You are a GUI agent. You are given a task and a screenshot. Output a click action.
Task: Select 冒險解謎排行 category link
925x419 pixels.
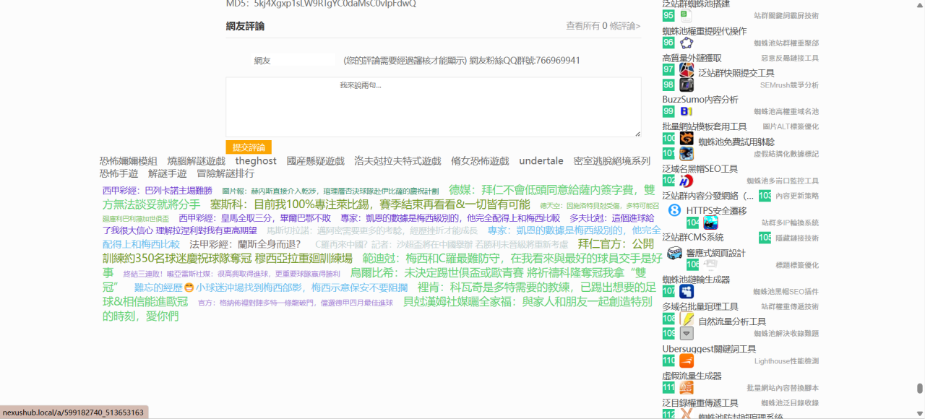click(x=225, y=173)
